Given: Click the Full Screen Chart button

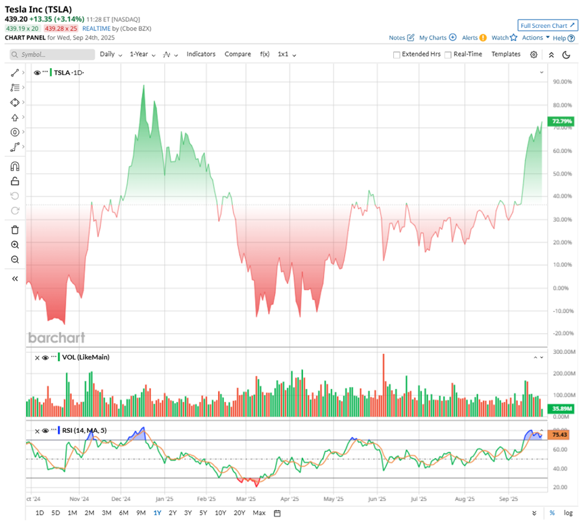Looking at the screenshot, I should point(548,25).
